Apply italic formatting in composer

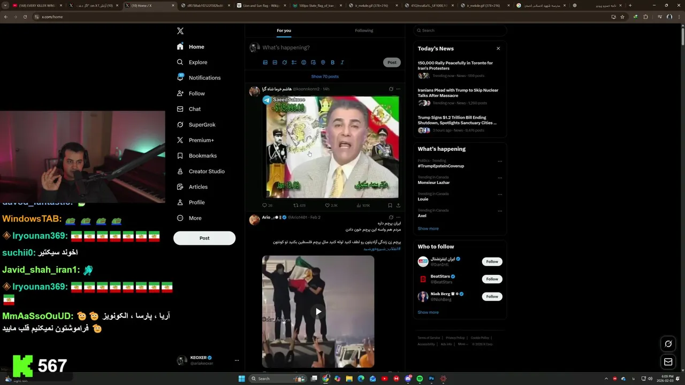(342, 63)
